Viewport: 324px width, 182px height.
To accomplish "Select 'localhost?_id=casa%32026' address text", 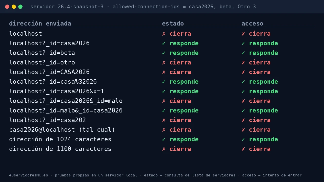I will pyautogui.click(x=53, y=82).
